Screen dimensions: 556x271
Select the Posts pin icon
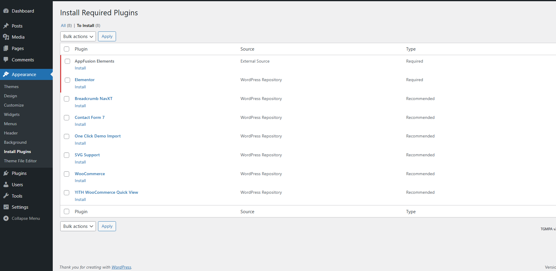pos(6,26)
